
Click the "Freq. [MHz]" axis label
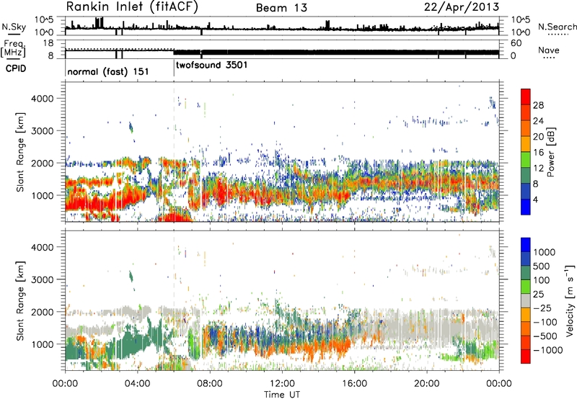pos(13,49)
